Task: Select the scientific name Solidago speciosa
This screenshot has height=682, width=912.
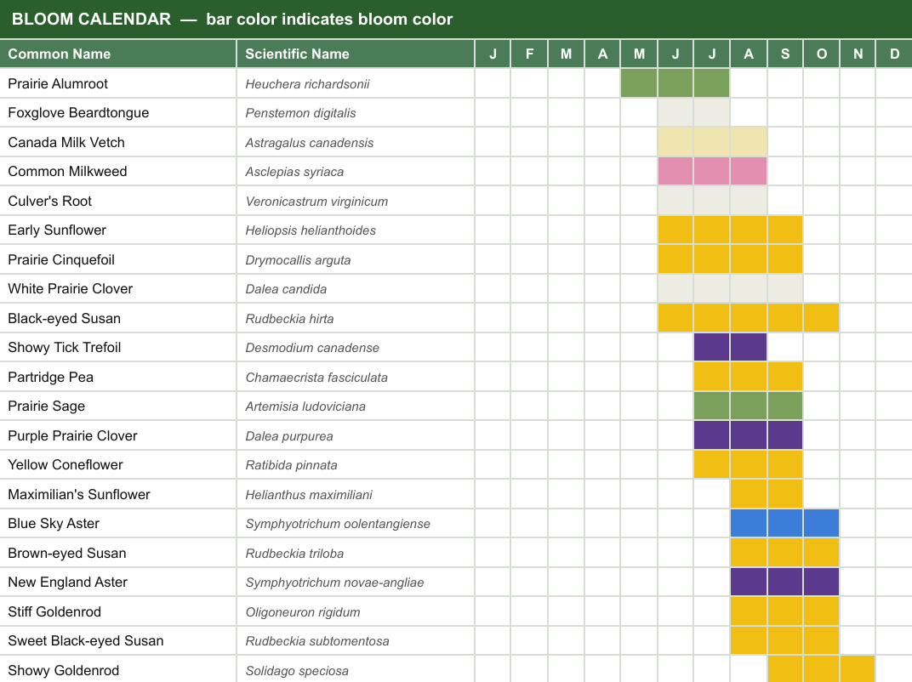Action: pyautogui.click(x=297, y=671)
